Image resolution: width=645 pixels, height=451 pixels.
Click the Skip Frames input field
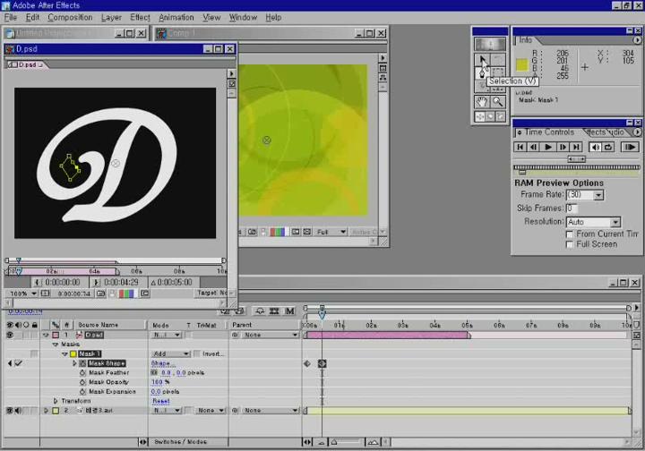[572, 208]
